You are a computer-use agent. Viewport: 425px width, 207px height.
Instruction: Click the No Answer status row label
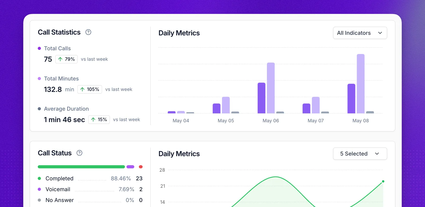[x=59, y=200]
